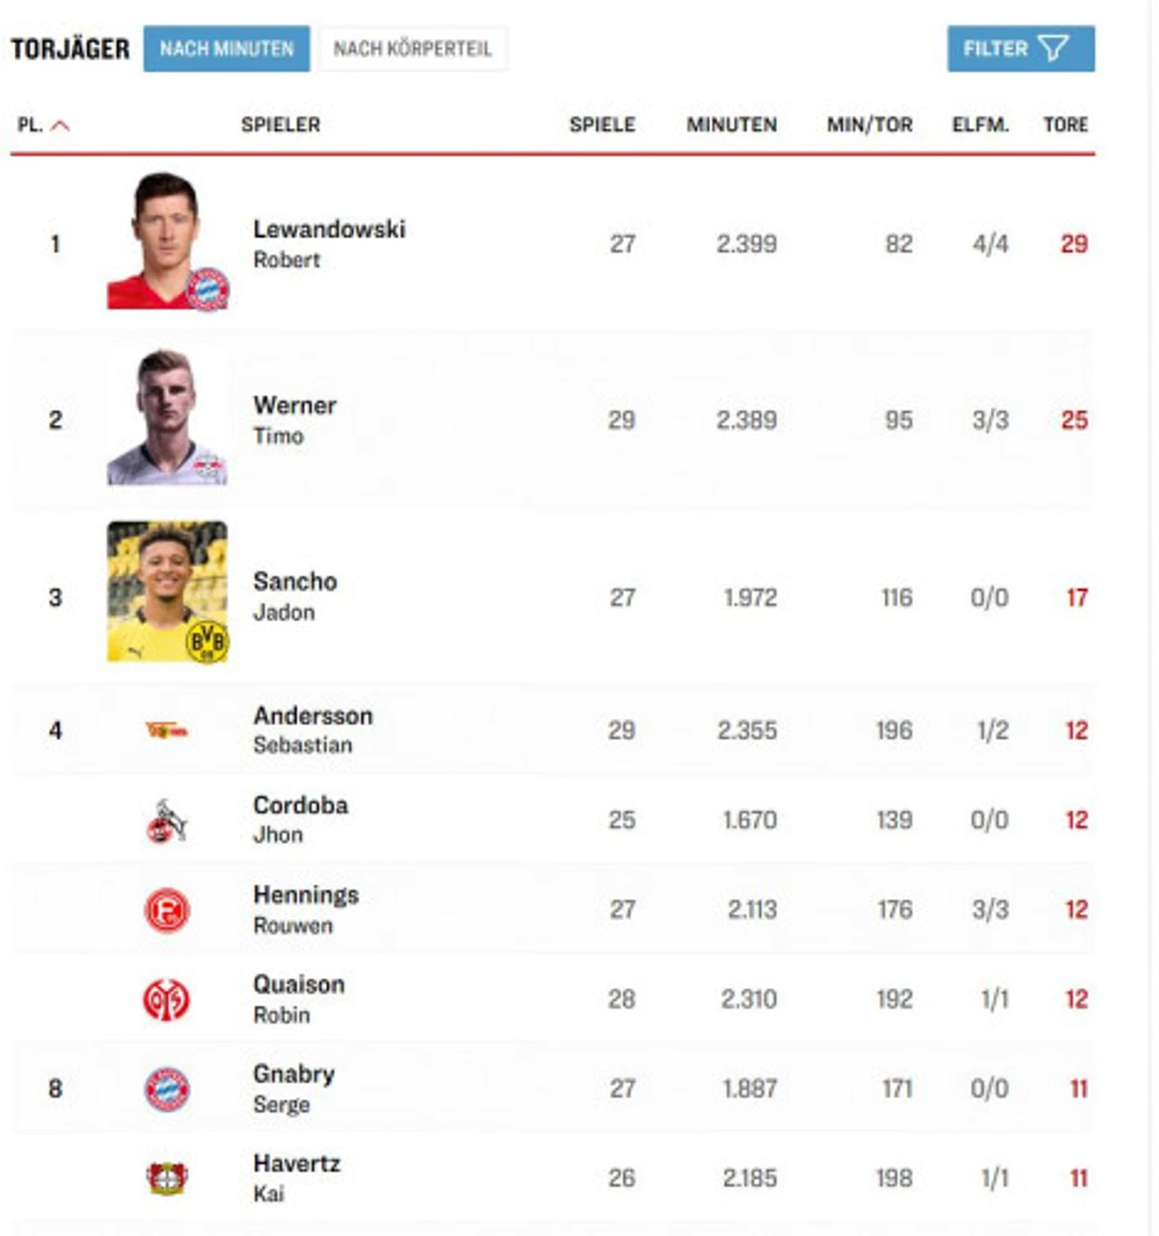Open Robert Lewandowski's player photo
Image resolution: width=1159 pixels, height=1236 pixels.
(x=167, y=241)
